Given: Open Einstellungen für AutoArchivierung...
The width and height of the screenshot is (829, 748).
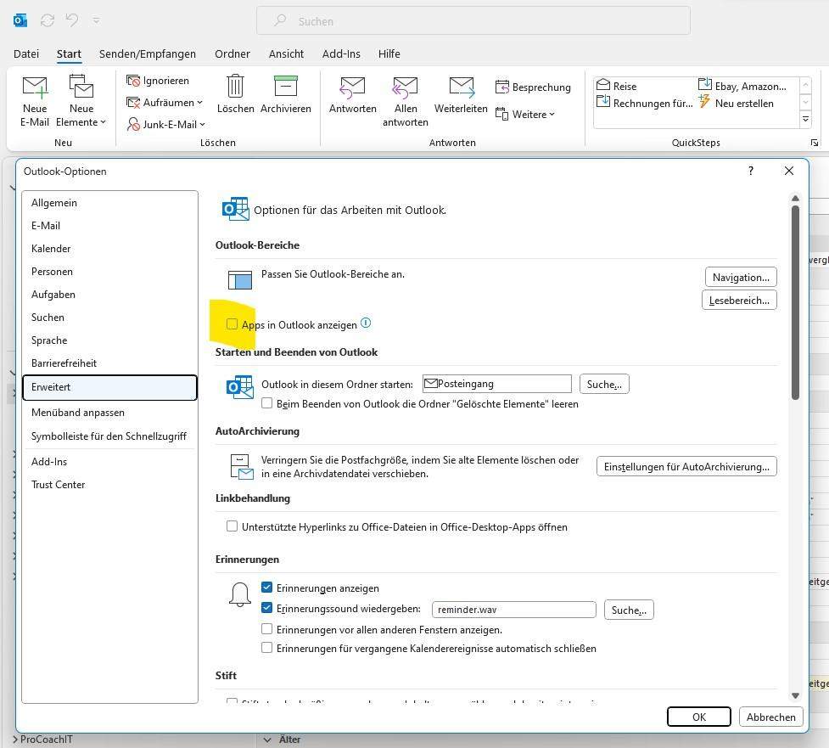Looking at the screenshot, I should 686,467.
